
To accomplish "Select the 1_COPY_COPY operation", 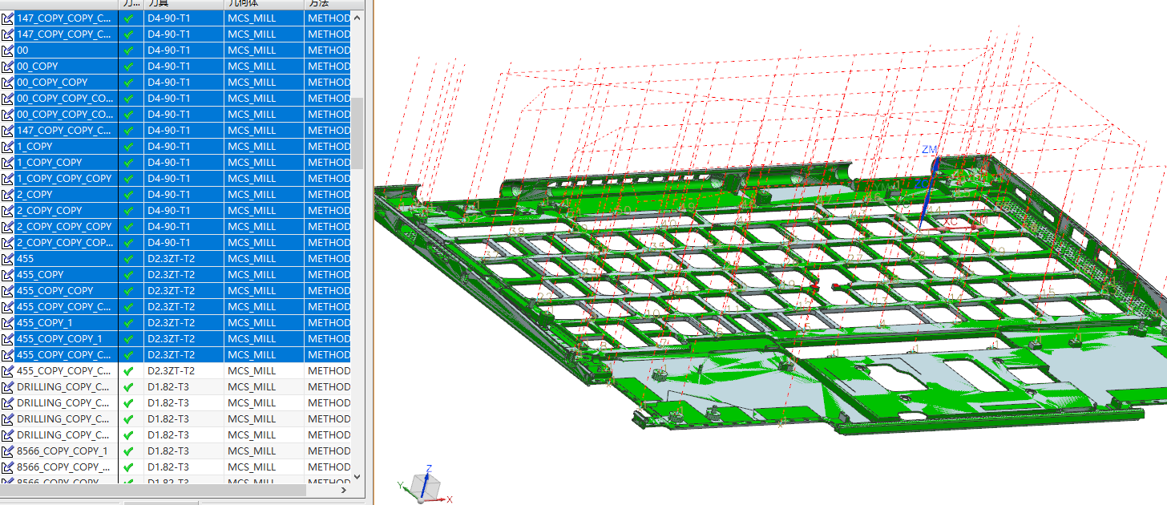I will point(49,163).
